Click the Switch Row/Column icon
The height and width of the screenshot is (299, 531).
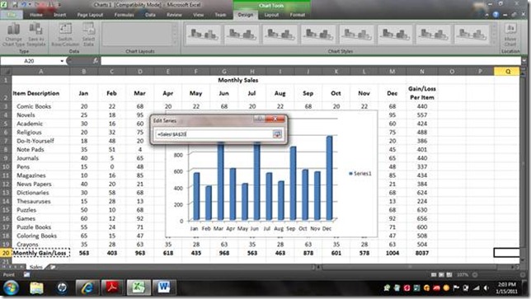click(x=65, y=29)
